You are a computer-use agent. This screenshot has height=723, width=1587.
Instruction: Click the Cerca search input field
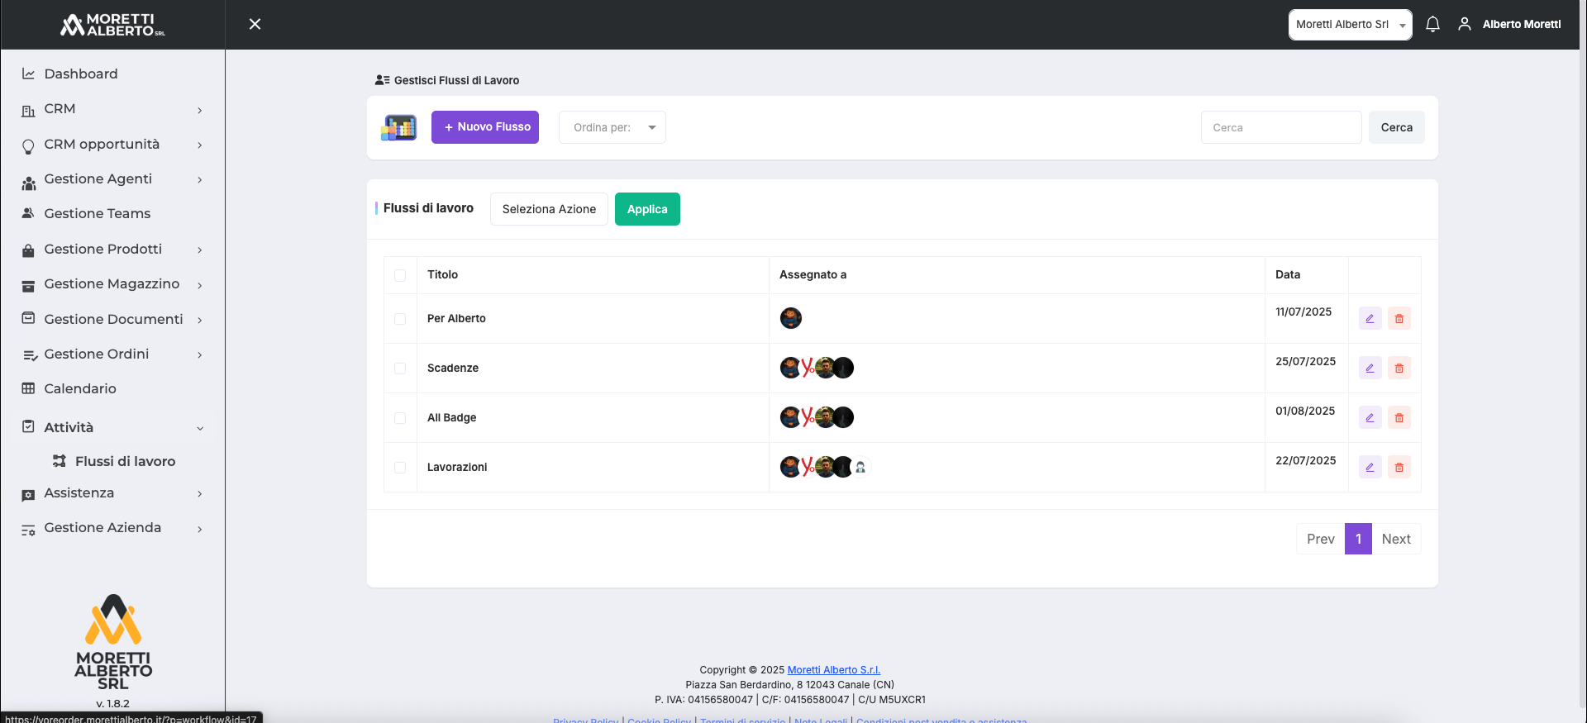pyautogui.click(x=1280, y=127)
